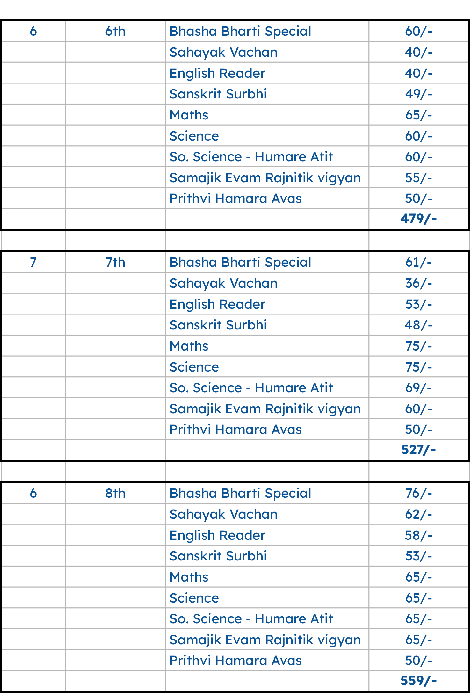
Task: Click the 55/- Samajik Evam Rajnitik vigyan price
Action: tap(418, 178)
